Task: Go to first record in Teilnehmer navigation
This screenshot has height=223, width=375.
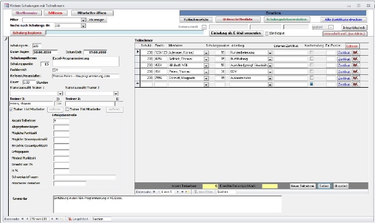Action: [x=154, y=192]
